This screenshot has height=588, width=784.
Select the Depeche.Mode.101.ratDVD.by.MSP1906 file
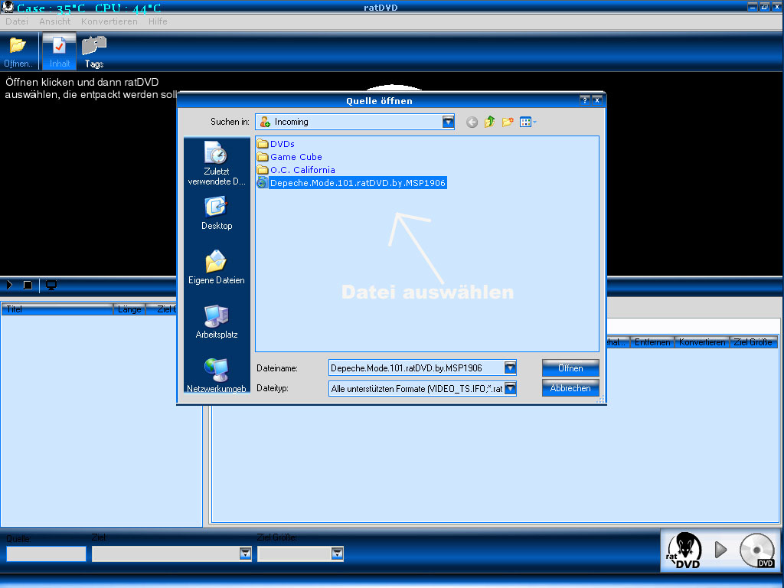click(351, 183)
